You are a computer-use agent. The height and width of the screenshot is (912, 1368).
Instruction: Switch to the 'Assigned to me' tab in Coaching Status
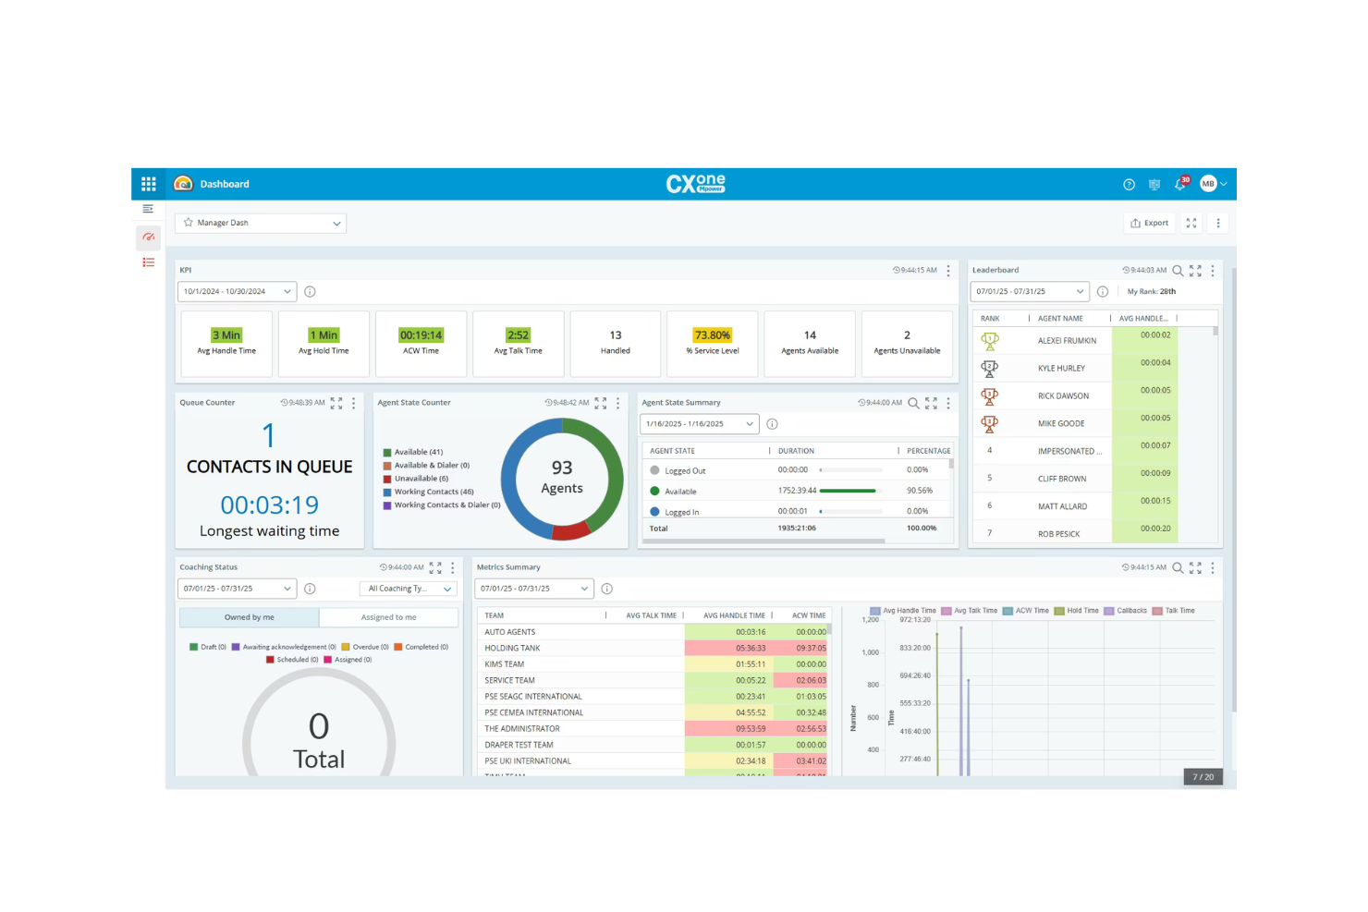tap(388, 616)
